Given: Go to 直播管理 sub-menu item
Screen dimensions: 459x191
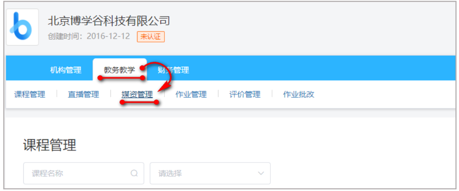Looking at the screenshot, I should (x=83, y=94).
